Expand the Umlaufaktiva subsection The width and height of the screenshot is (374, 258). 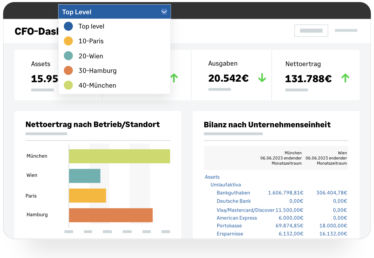coord(225,185)
